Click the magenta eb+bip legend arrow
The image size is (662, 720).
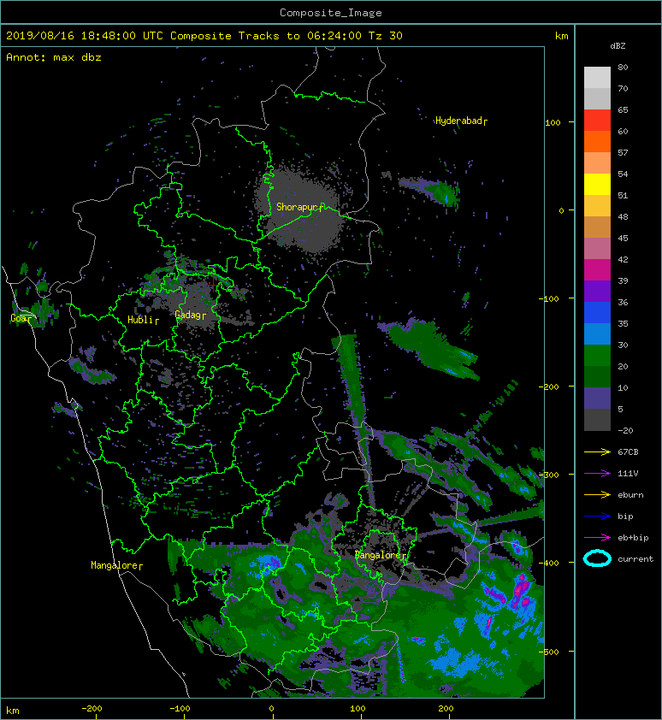pos(597,538)
